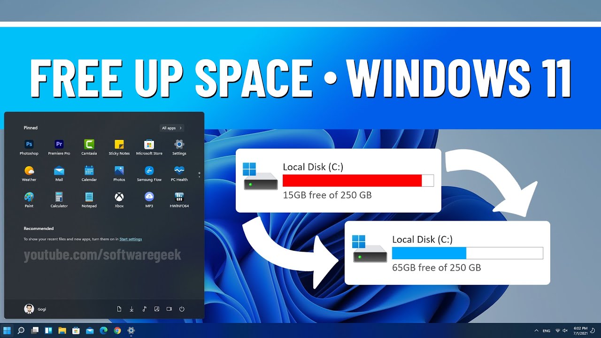Open the Paint app

29,200
